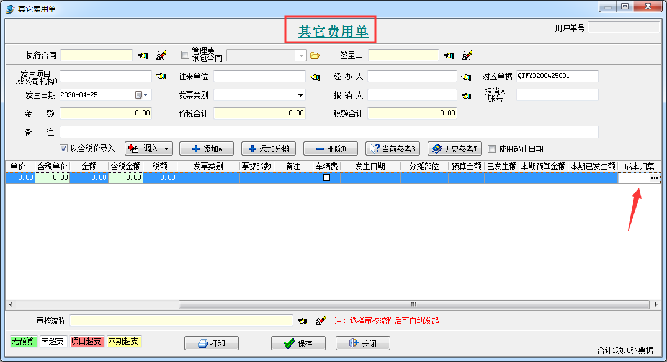Click the pointing-hand icon next to 往来单位

tap(315, 77)
